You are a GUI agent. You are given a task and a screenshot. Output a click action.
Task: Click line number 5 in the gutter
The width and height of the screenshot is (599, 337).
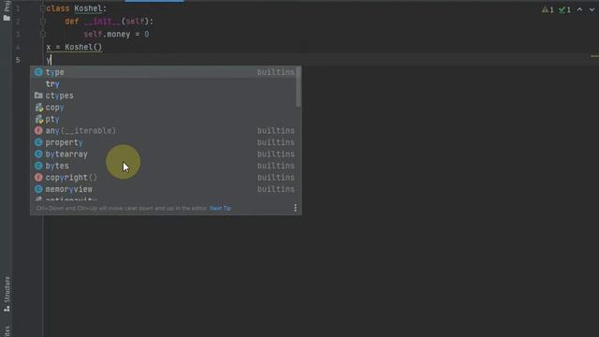(18, 60)
